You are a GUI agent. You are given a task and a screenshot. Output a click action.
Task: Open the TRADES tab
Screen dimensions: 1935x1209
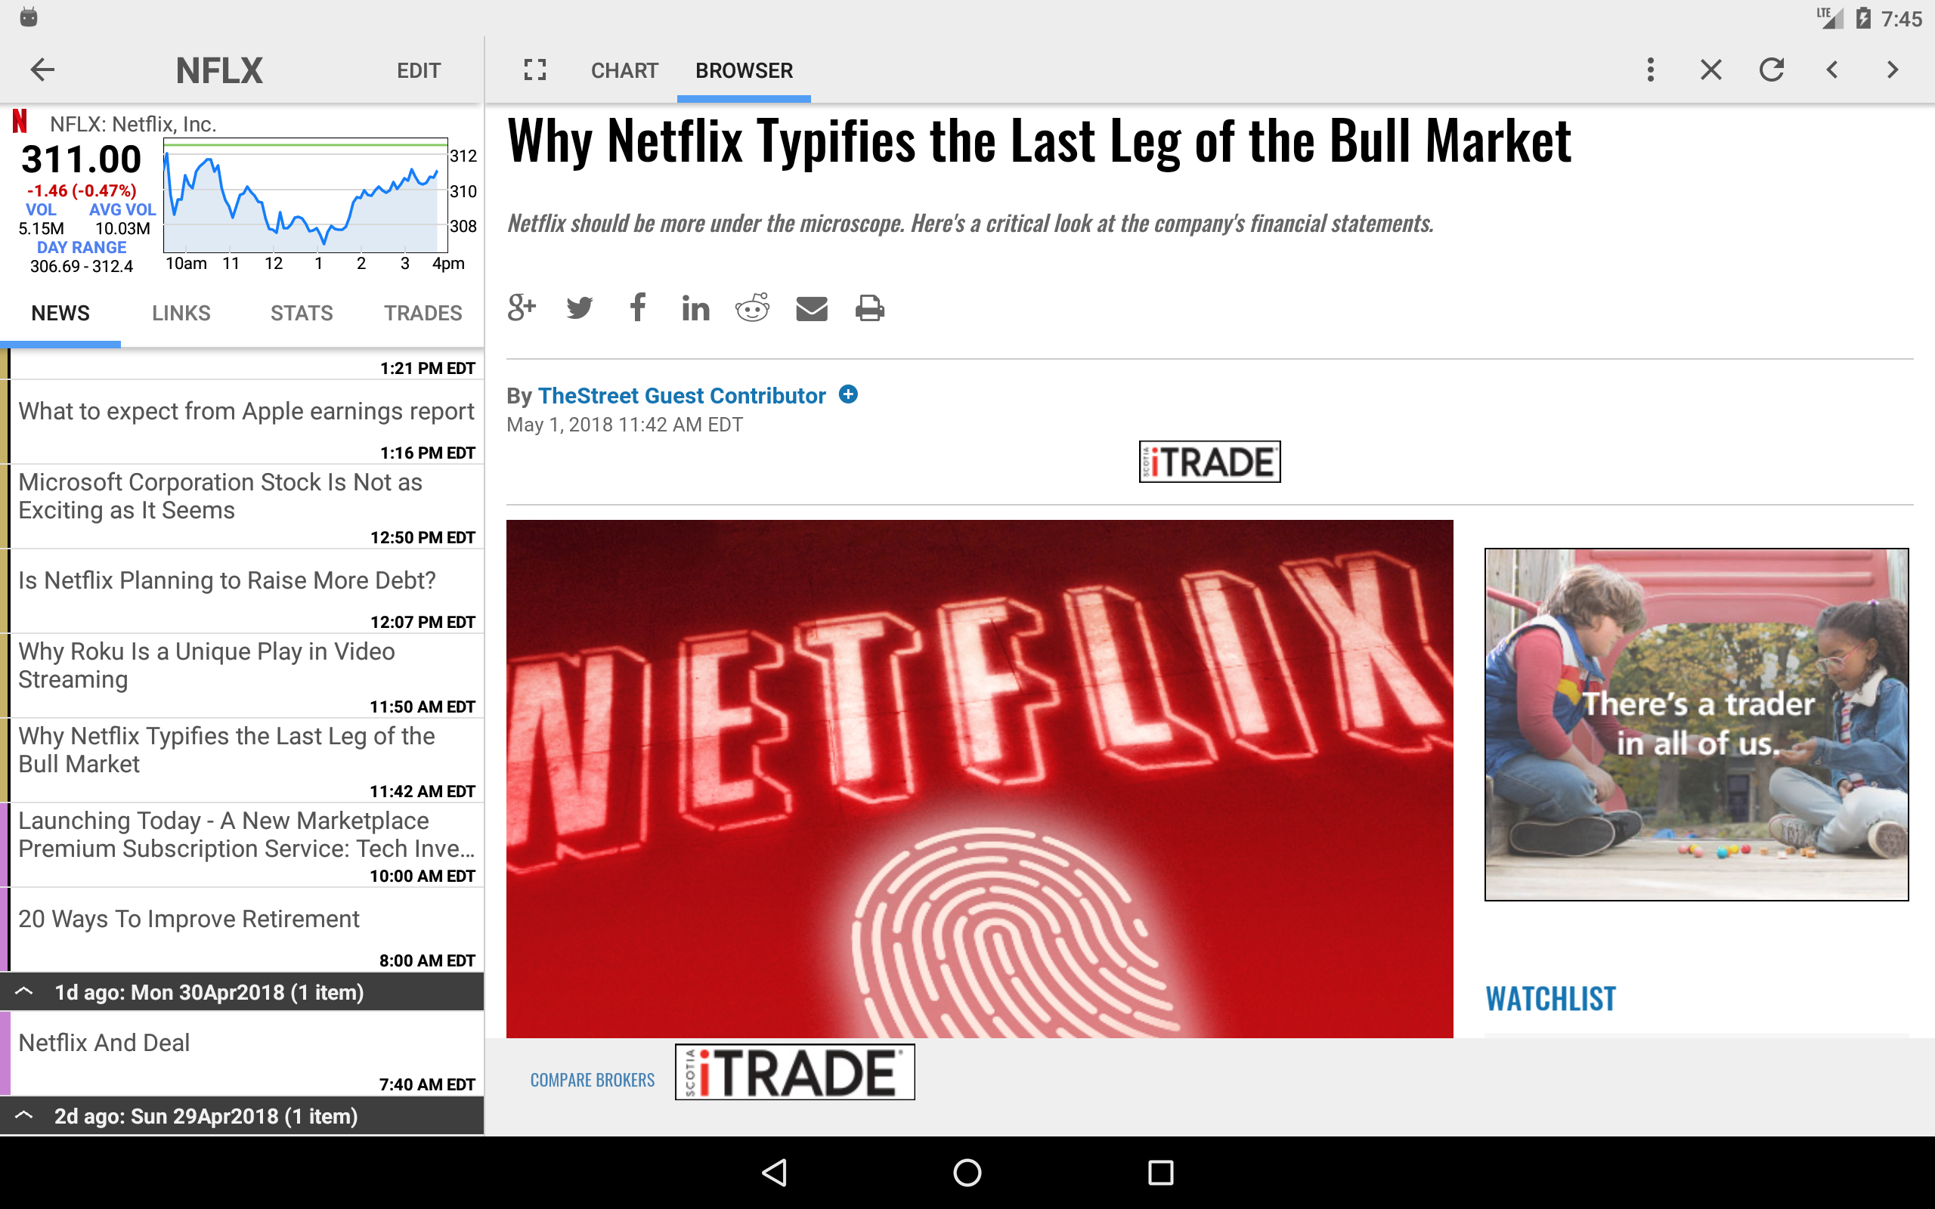[x=423, y=313]
